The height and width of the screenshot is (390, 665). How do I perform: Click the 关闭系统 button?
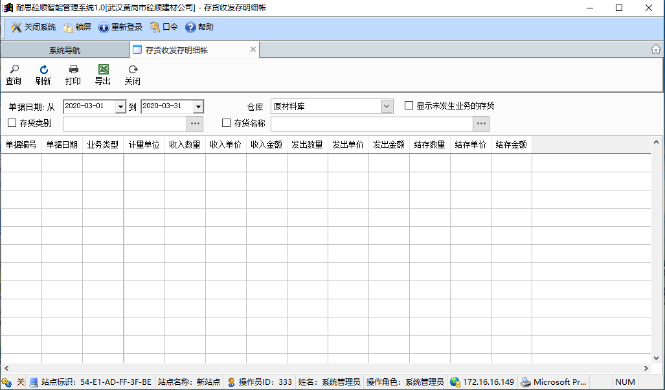tap(34, 27)
